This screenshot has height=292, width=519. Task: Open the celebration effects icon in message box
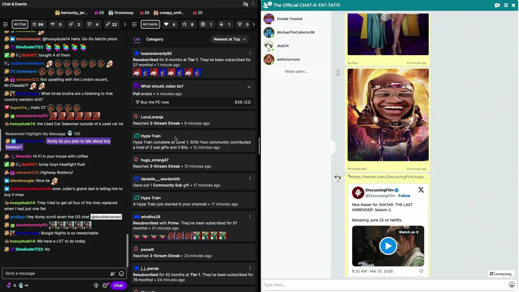(x=113, y=274)
